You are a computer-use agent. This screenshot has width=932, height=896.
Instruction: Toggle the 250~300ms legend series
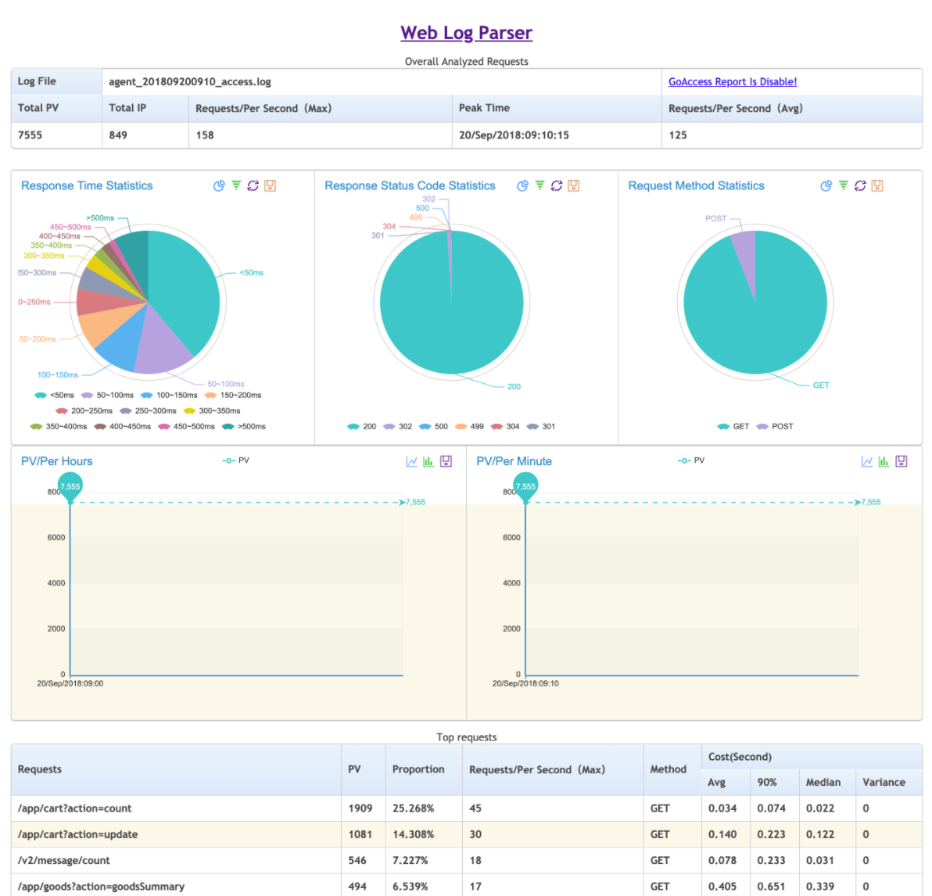coord(148,410)
